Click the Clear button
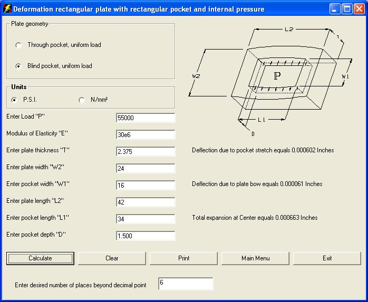 pos(112,258)
